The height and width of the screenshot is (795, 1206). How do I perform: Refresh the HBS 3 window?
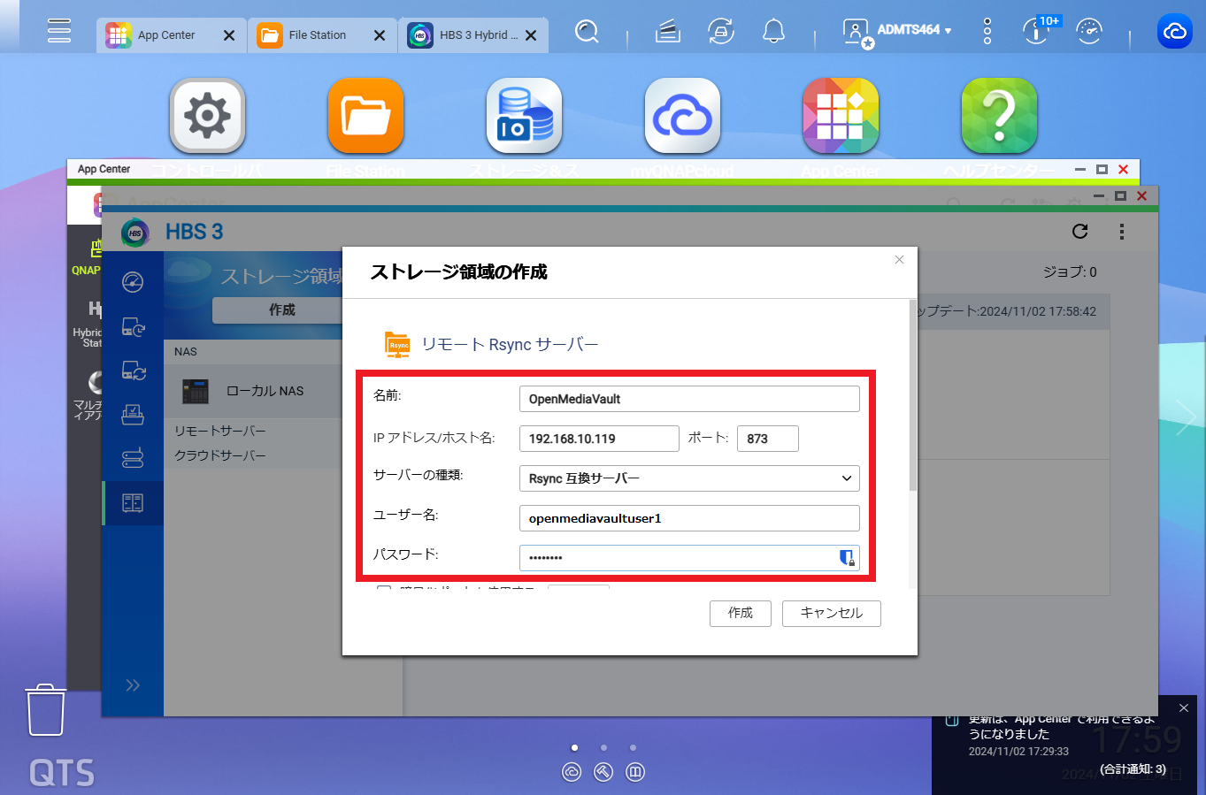click(1079, 232)
